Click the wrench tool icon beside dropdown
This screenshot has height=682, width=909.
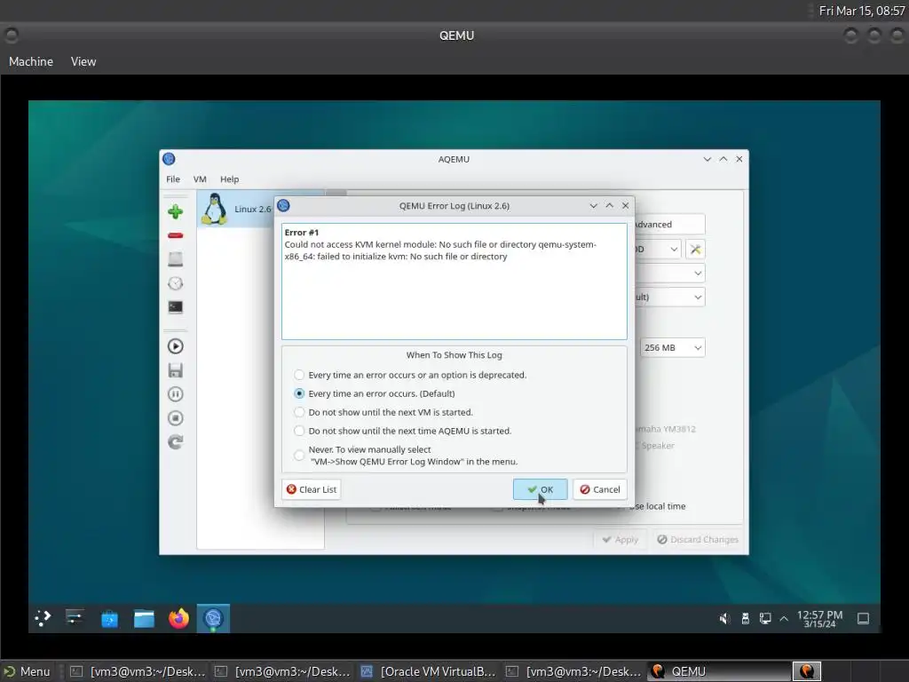tap(695, 250)
